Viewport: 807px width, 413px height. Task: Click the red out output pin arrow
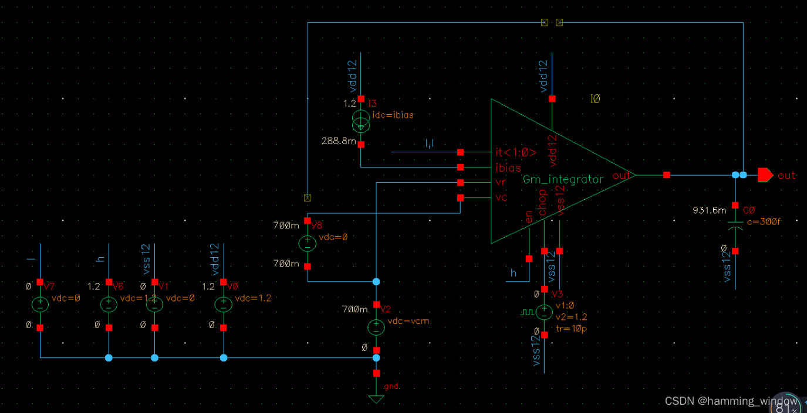click(x=765, y=175)
